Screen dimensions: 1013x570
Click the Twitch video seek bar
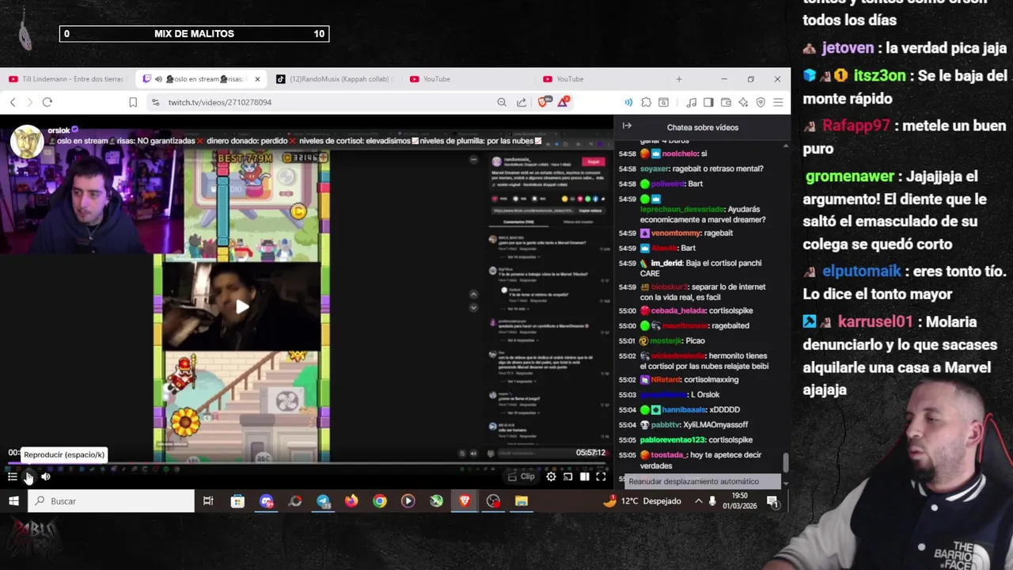tap(307, 464)
